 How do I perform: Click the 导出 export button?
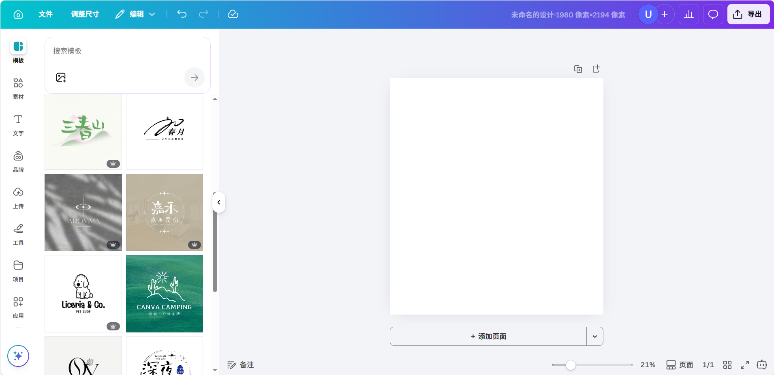[748, 14]
